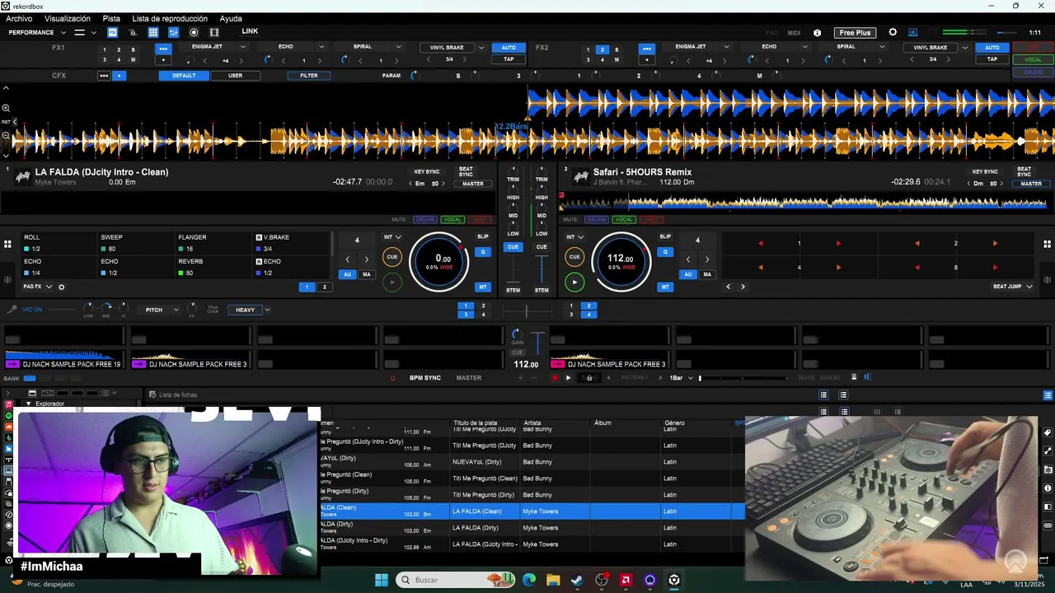
Task: Open the PAD FX pad mode dropdown
Action: point(39,287)
